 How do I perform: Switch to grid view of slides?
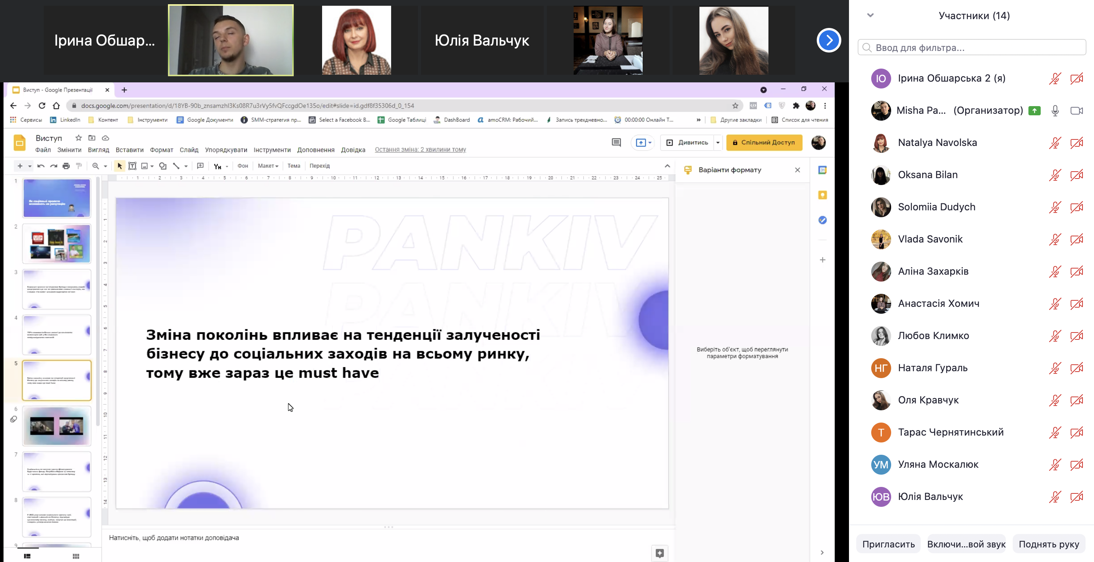(x=76, y=556)
